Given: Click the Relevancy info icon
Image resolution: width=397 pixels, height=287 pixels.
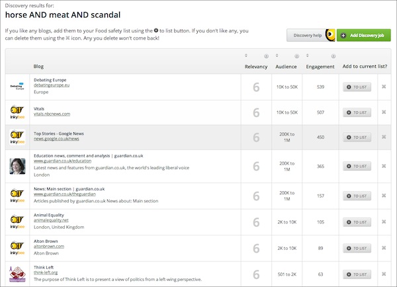Looking at the screenshot, I should coord(266,56).
